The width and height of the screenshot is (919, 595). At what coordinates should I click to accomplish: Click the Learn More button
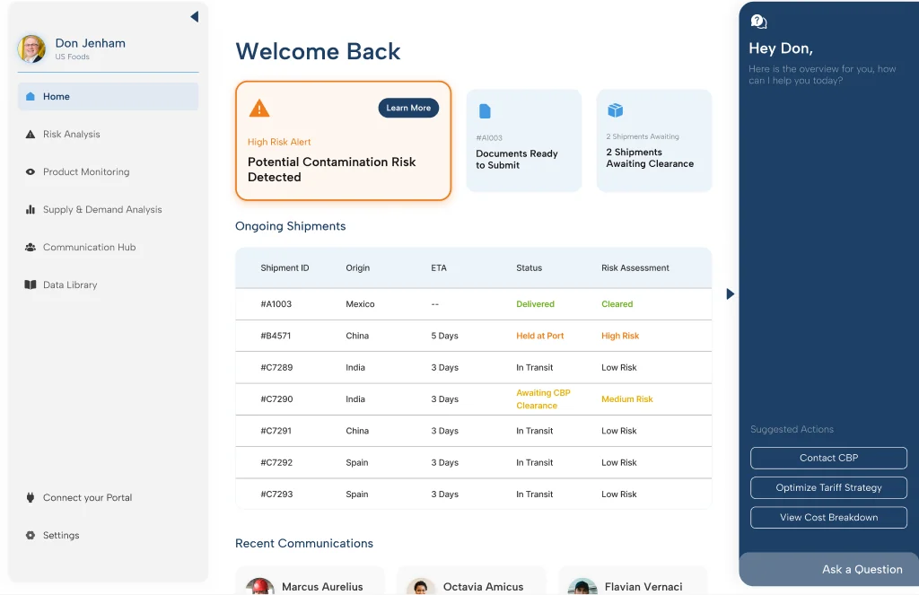(408, 108)
